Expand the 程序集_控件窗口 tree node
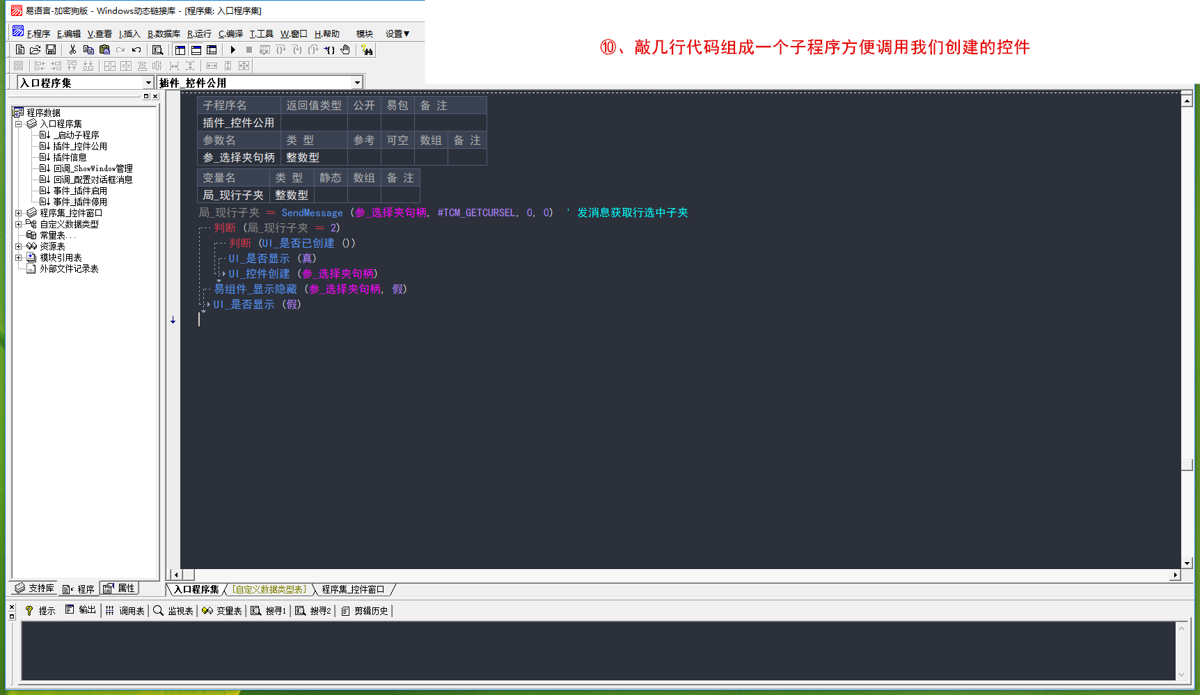 coord(19,213)
